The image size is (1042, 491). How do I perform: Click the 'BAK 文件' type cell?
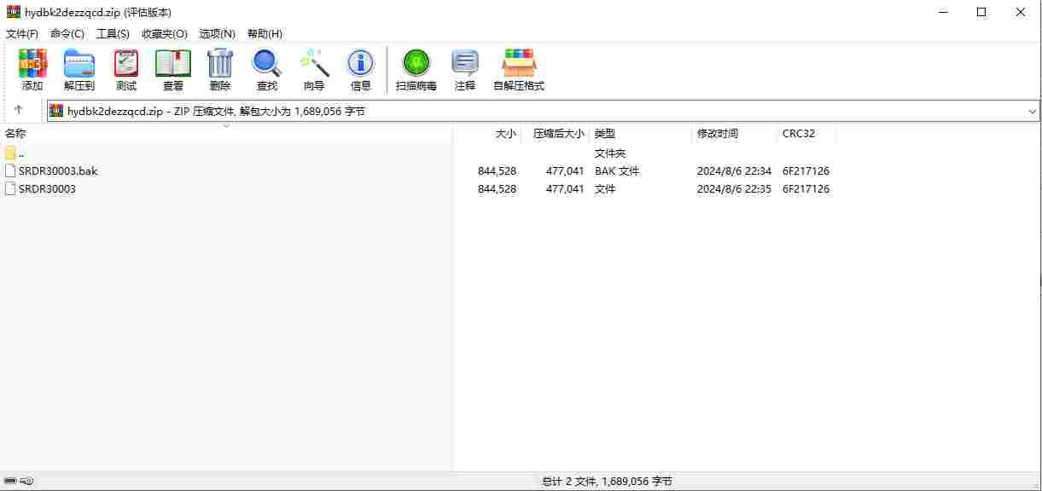[x=617, y=170]
